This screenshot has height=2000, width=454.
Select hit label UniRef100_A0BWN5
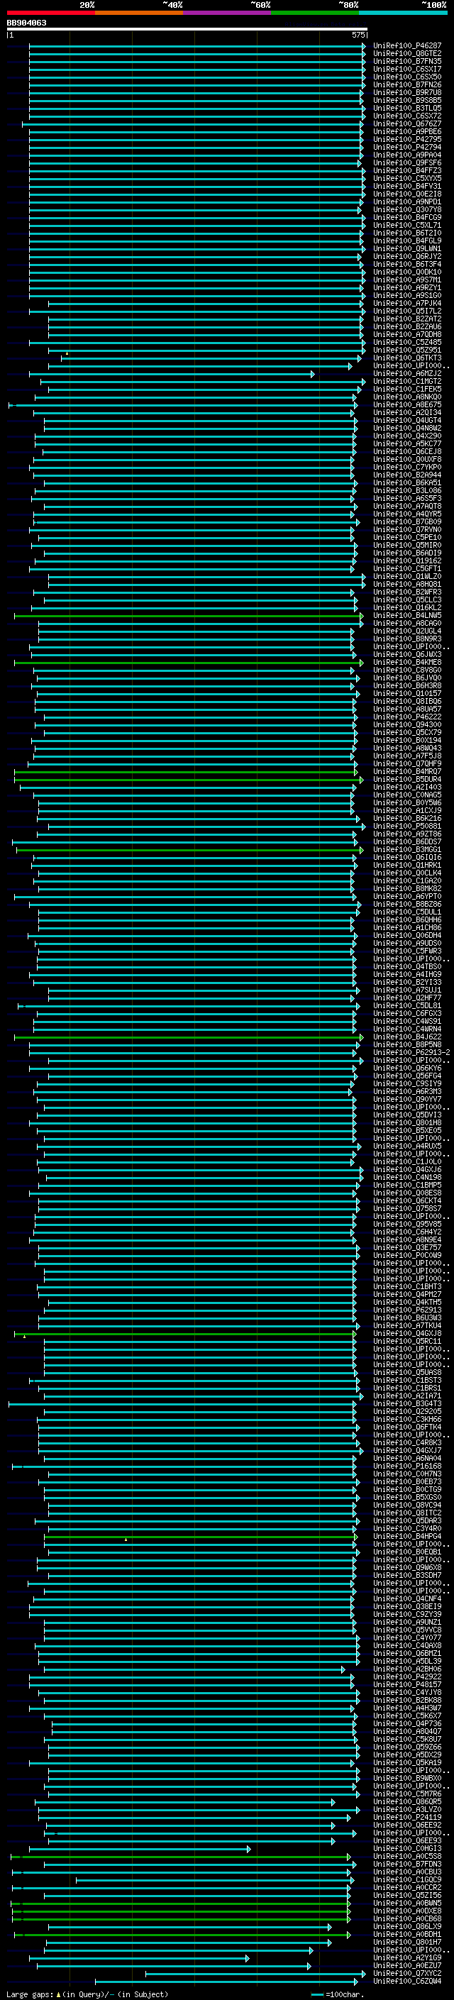tap(406, 1903)
